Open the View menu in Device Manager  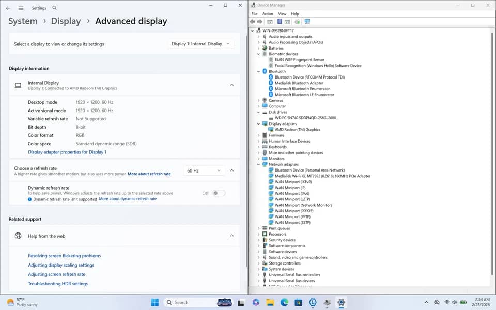282,14
